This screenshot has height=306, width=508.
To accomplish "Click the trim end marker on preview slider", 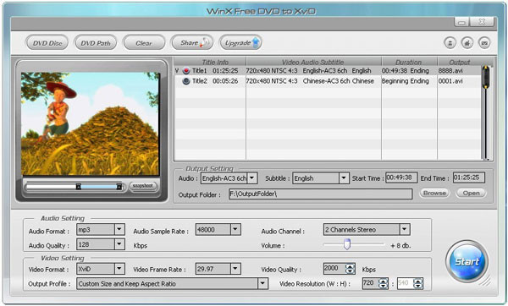I will point(119,187).
